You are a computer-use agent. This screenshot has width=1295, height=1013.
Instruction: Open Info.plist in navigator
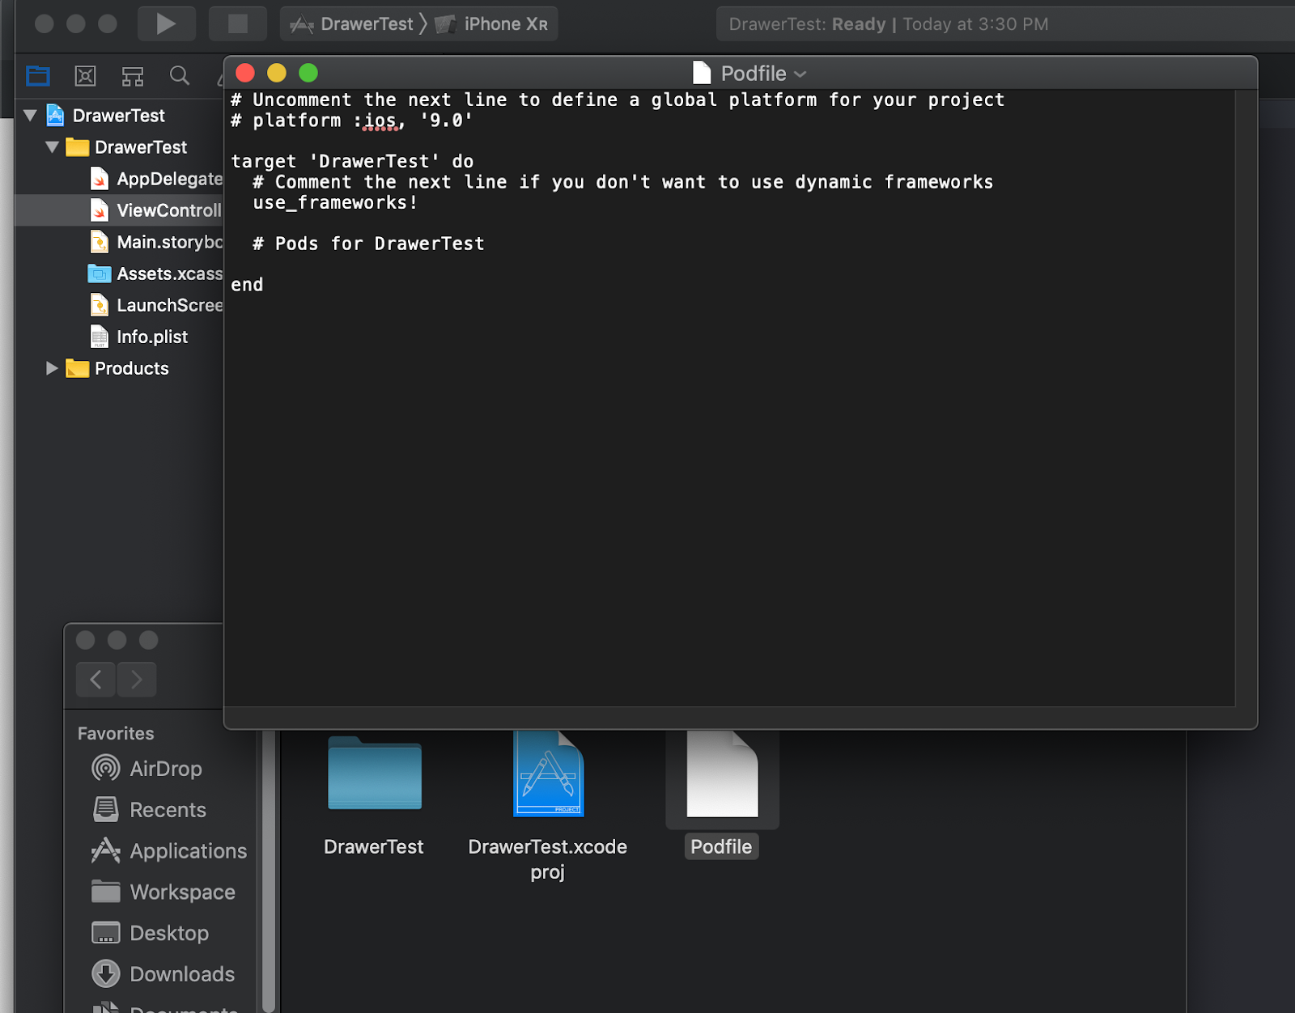pos(139,337)
